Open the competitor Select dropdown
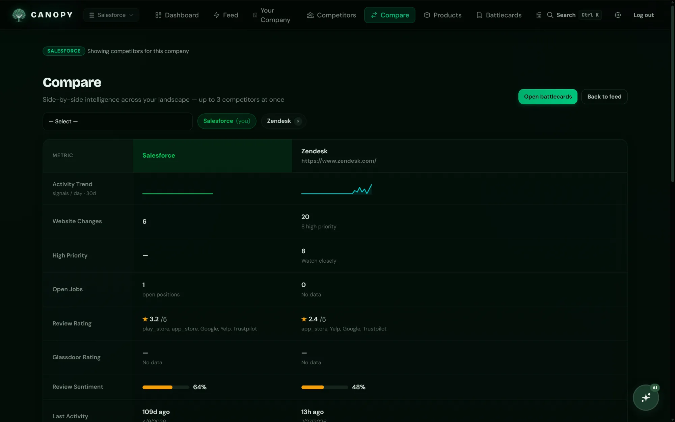 click(x=117, y=121)
